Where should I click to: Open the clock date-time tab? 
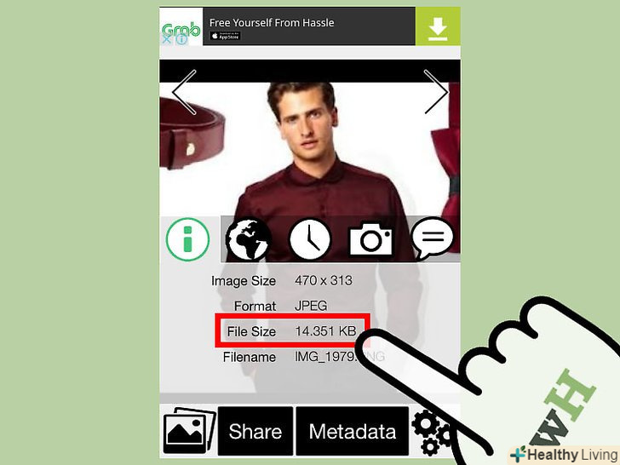click(x=310, y=239)
